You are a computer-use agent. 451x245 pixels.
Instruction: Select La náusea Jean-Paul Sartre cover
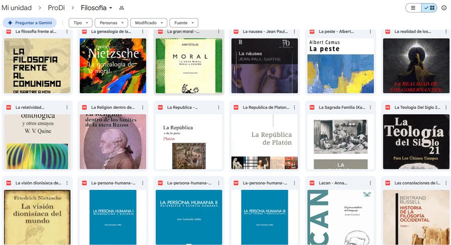click(x=265, y=66)
